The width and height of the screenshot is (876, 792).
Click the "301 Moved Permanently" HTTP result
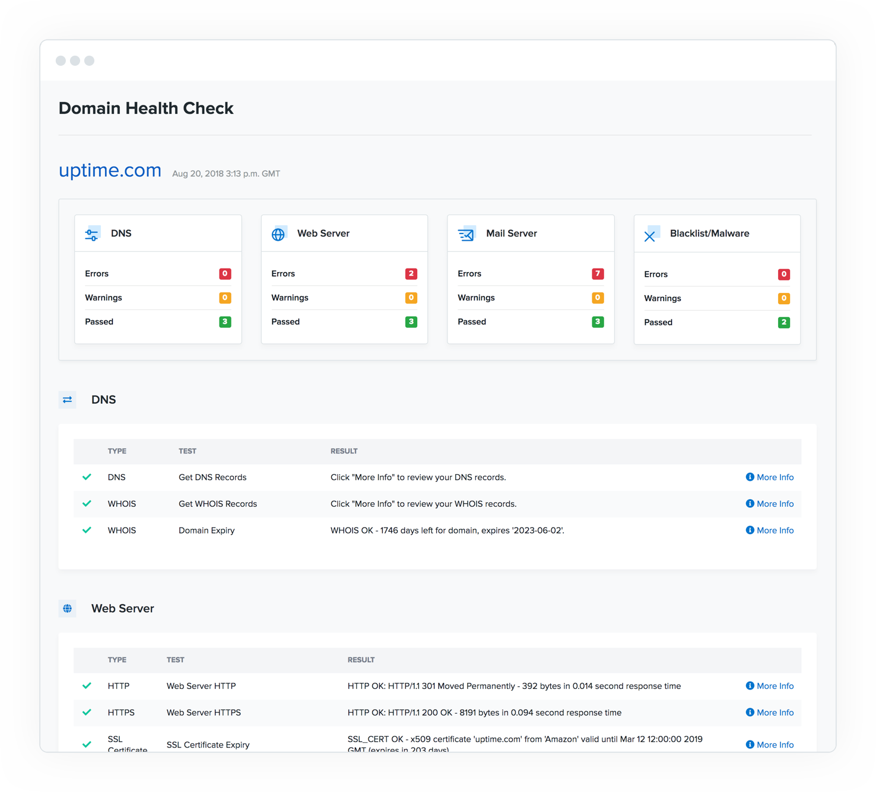(x=514, y=686)
